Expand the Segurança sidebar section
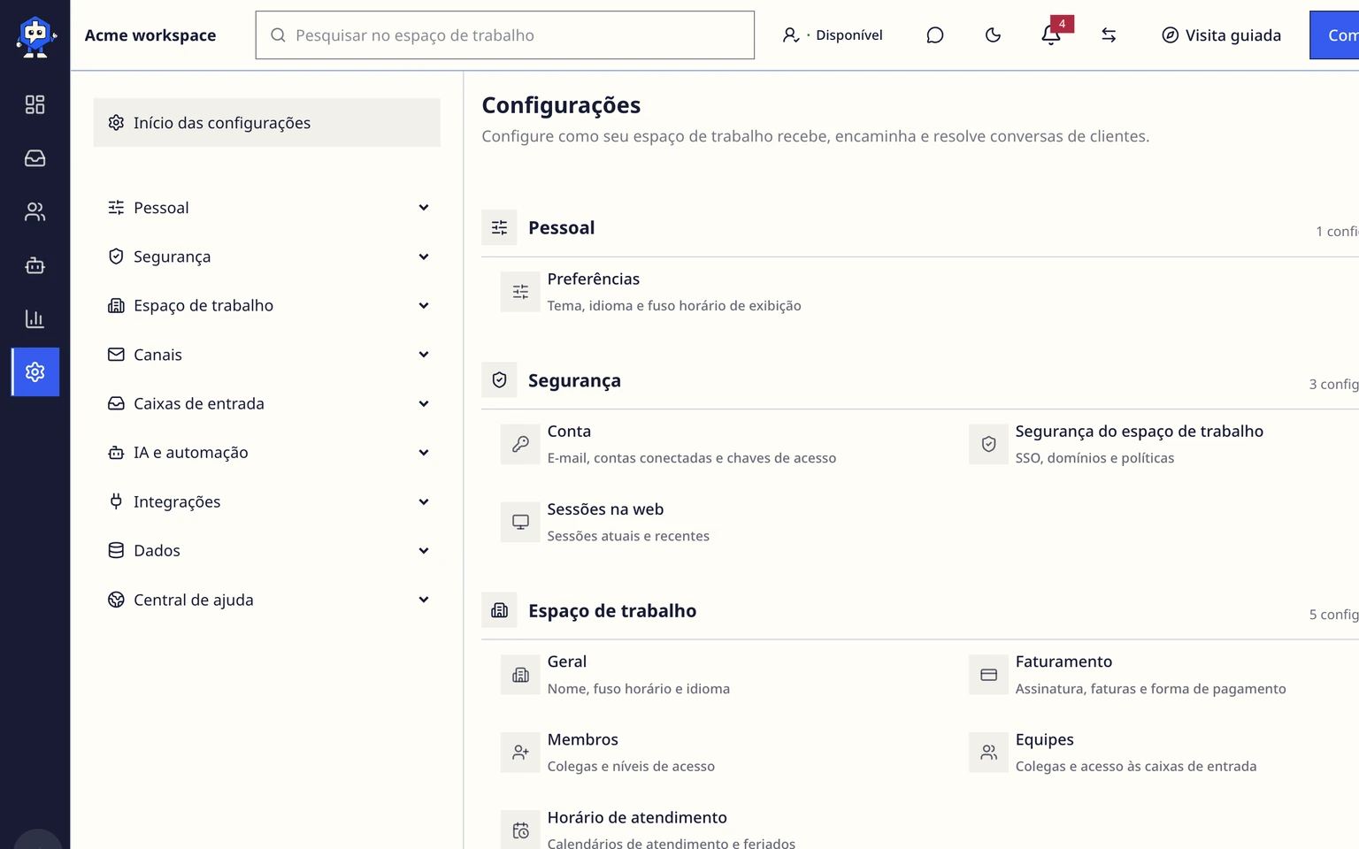Screen dimensions: 1359x849 click(x=266, y=256)
